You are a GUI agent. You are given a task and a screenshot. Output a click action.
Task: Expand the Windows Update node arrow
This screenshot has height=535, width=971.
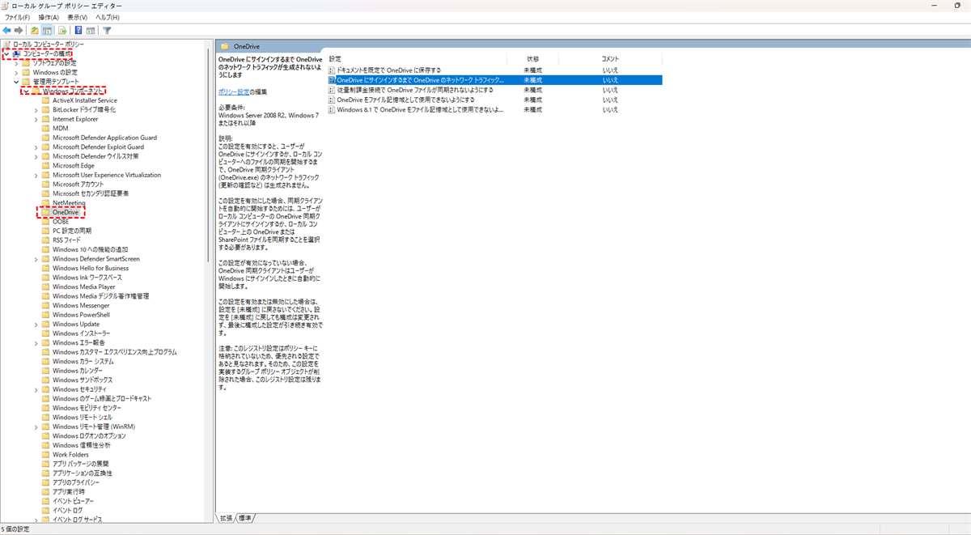tap(36, 324)
